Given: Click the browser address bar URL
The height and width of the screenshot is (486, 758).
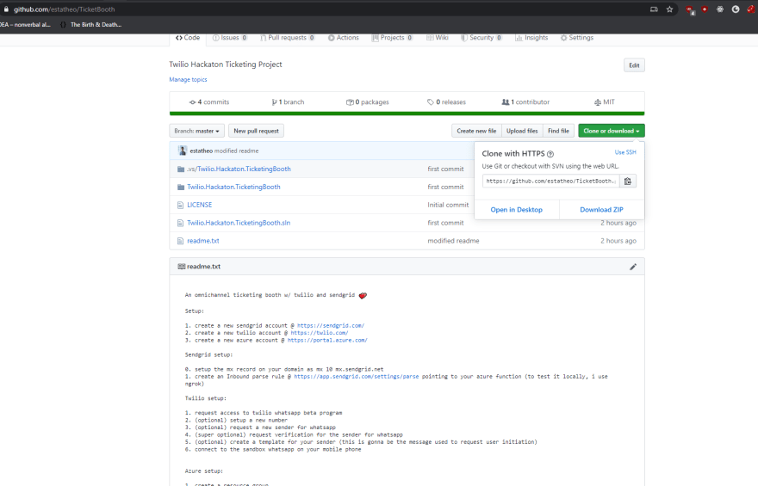Looking at the screenshot, I should point(65,9).
